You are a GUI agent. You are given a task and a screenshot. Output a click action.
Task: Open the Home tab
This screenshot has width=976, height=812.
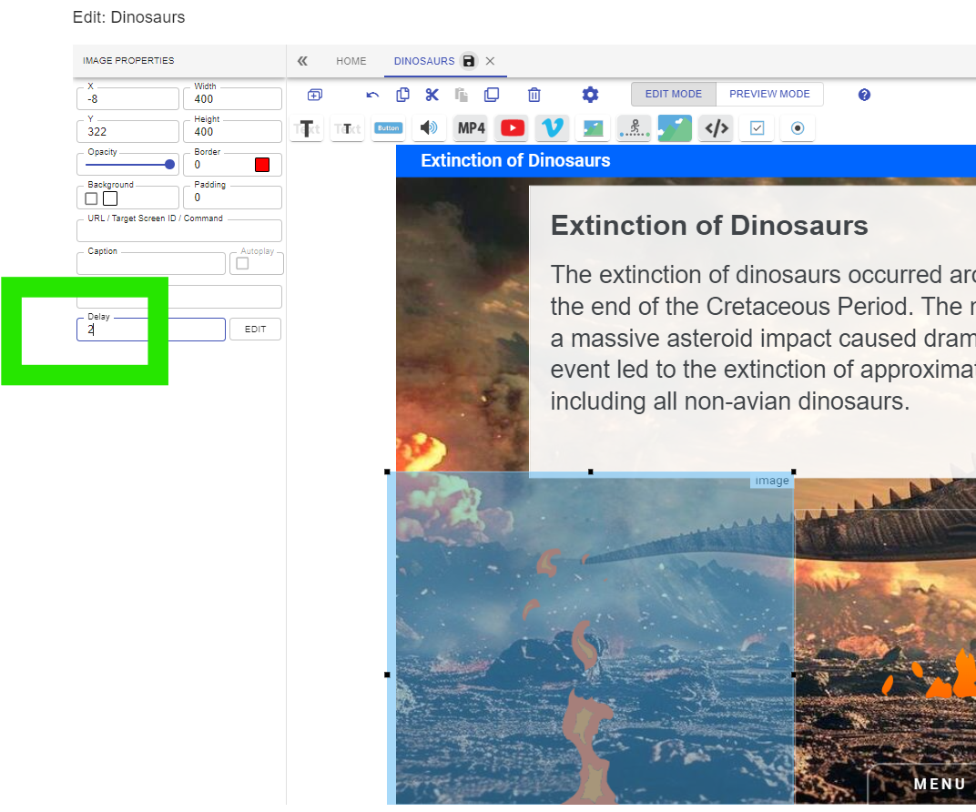click(x=351, y=61)
